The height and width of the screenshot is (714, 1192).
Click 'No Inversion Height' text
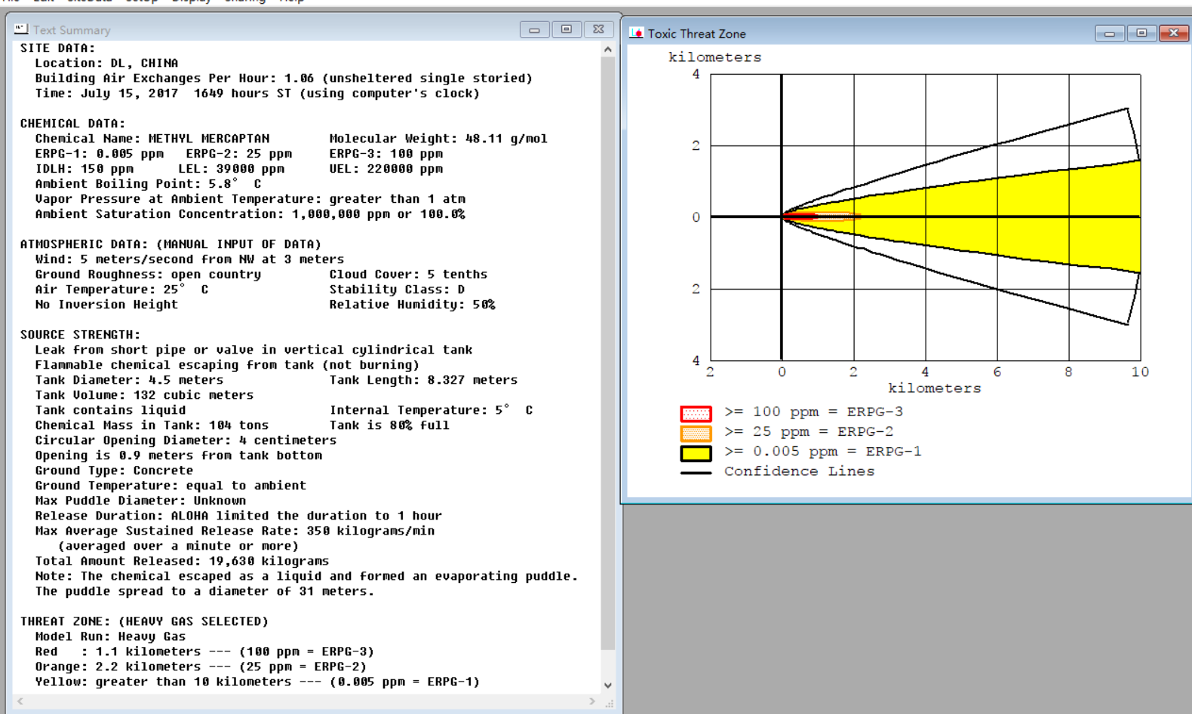(106, 305)
